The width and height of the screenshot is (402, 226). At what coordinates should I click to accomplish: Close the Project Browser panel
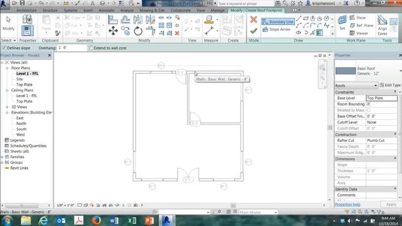click(x=50, y=55)
